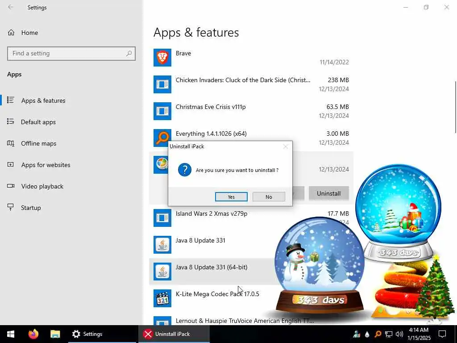Select the Everything 1.4.1.1026 (x64) entry
This screenshot has width=457, height=343.
pos(211,134)
